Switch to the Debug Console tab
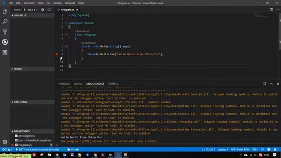Image resolution: width=281 pixels, height=158 pixels. pos(95,84)
